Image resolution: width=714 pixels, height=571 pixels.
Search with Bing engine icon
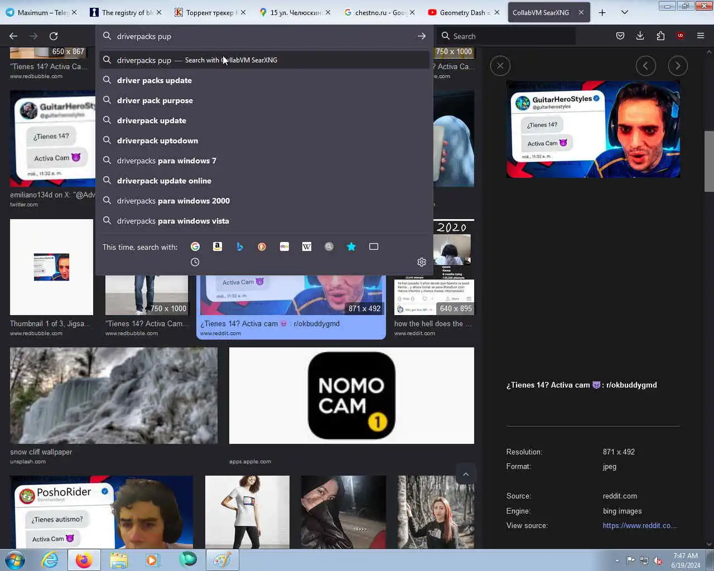(240, 246)
